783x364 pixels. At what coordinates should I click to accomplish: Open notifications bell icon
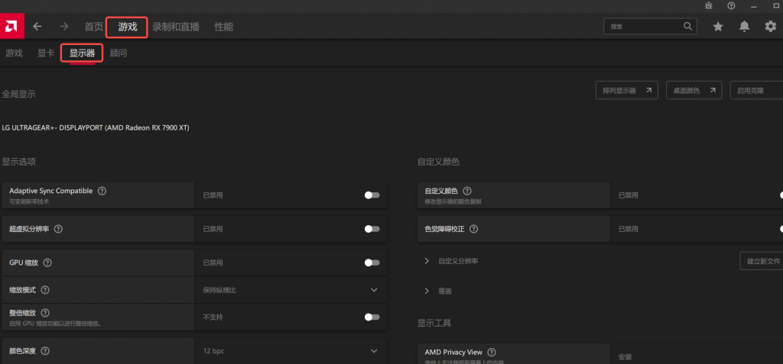[744, 27]
